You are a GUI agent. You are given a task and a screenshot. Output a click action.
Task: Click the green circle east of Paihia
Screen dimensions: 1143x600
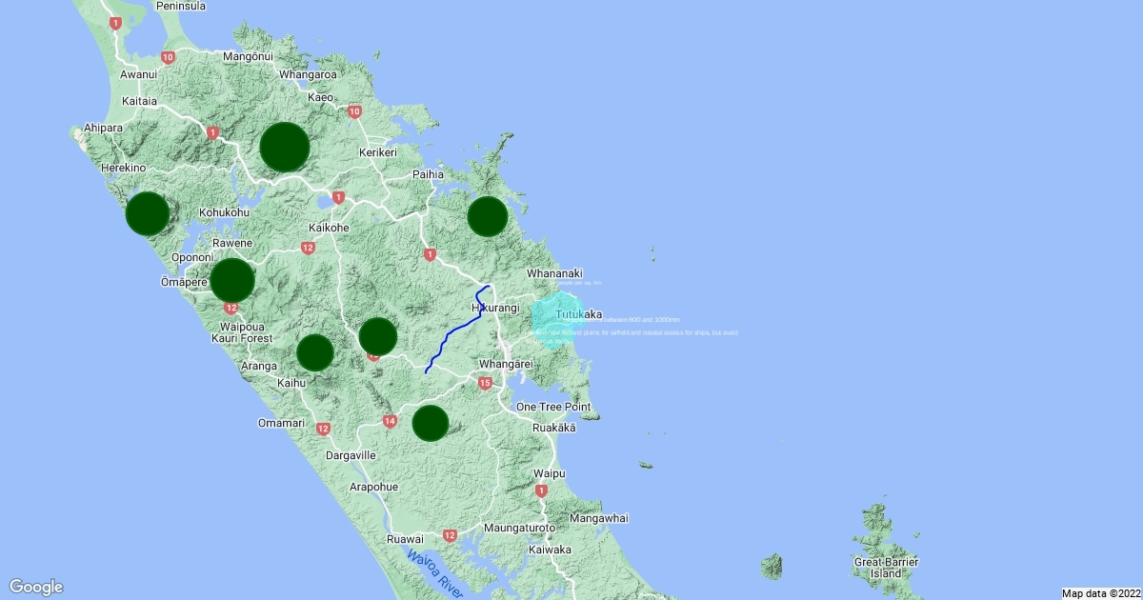point(487,217)
